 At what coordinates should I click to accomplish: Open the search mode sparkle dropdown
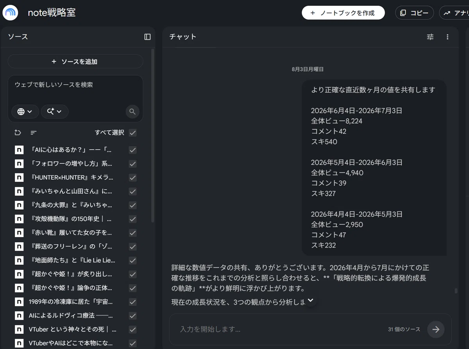click(55, 112)
